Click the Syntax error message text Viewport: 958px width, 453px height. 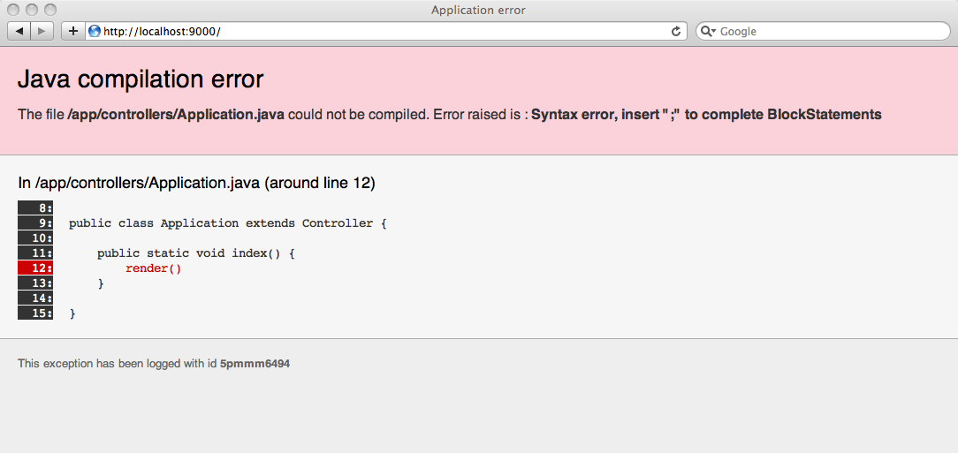(706, 115)
